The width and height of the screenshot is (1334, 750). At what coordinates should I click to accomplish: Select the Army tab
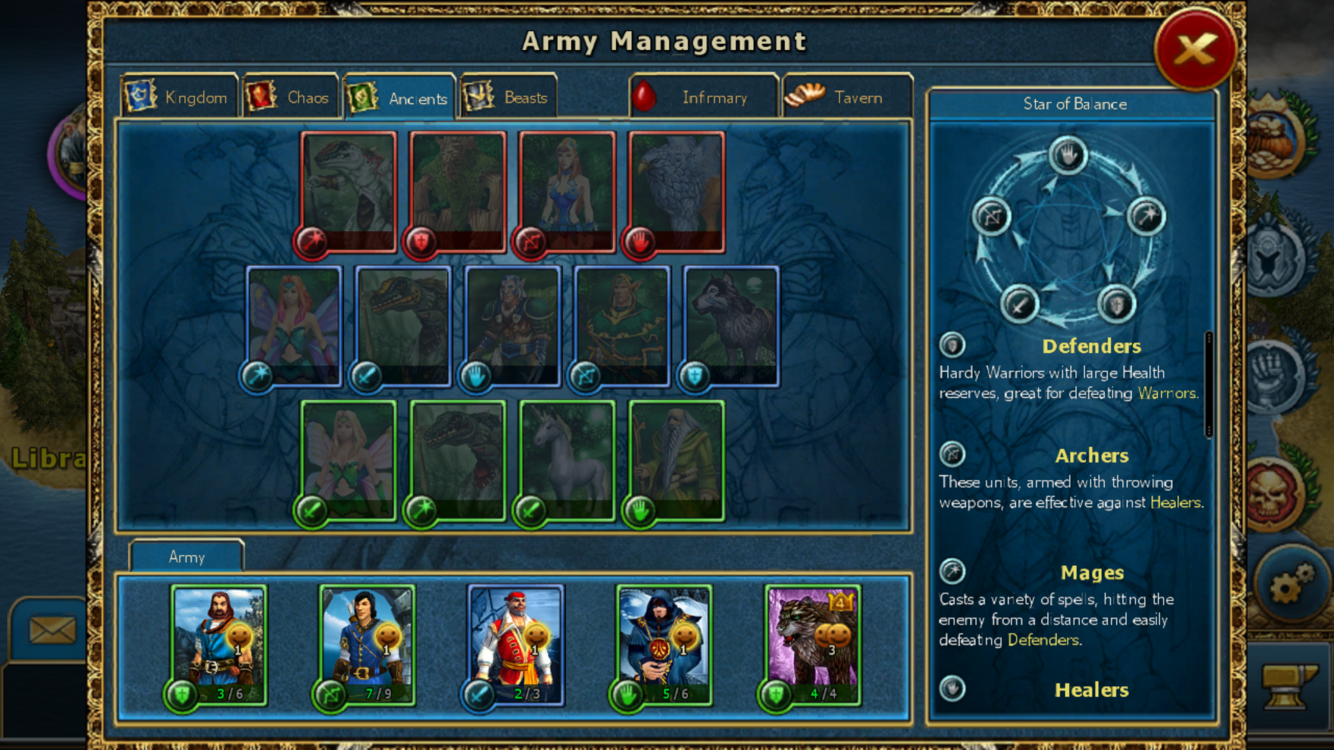[187, 557]
